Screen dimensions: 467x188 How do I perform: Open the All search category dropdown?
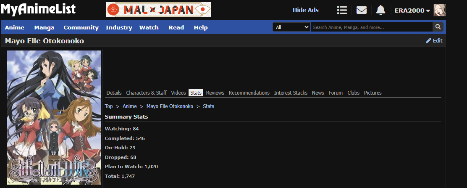tap(291, 27)
